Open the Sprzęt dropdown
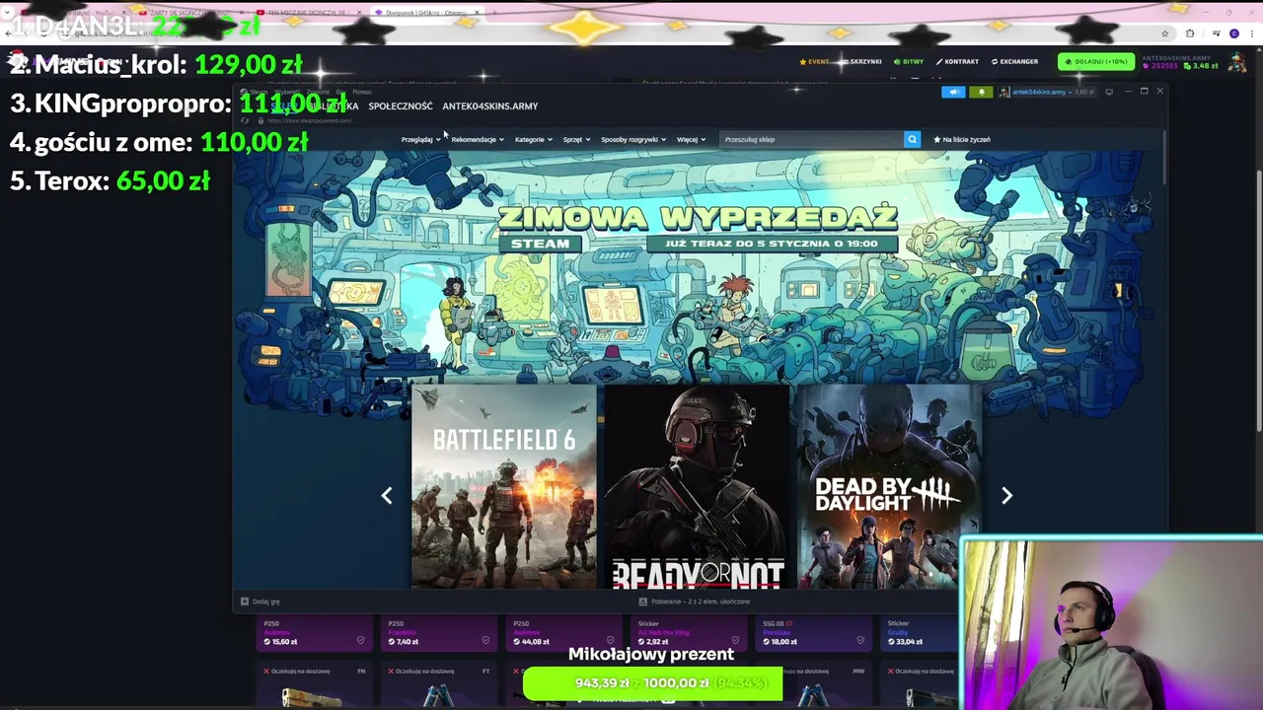The image size is (1263, 710). click(577, 139)
